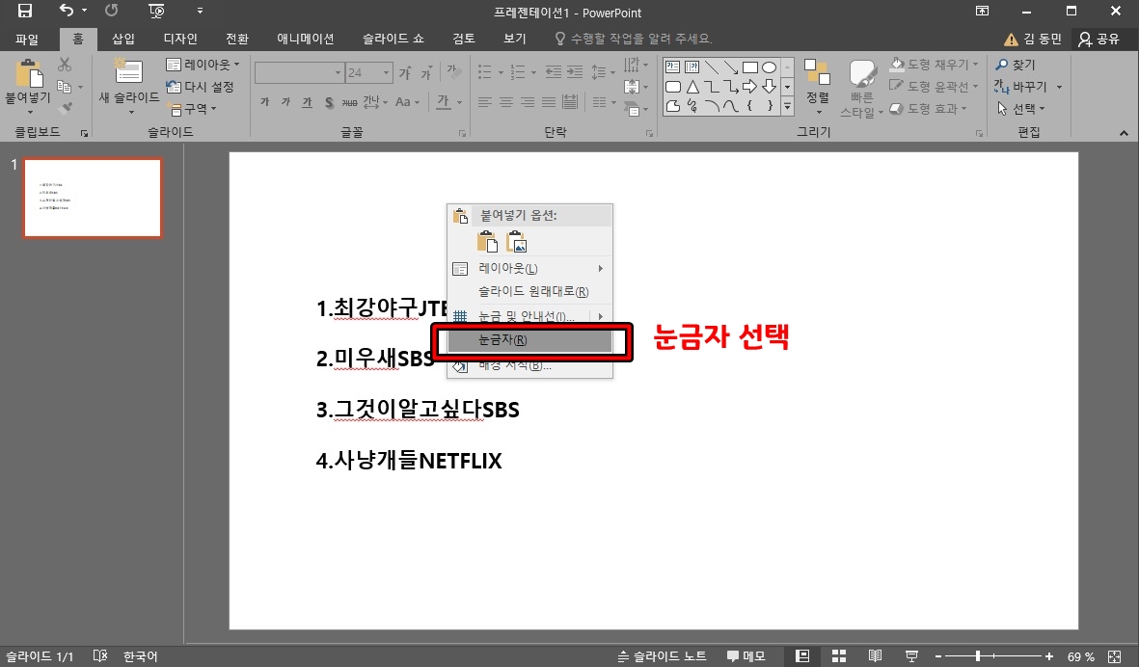Screen dimensions: 1139x667
Task: Switch to the 애니메이션 tab
Action: pyautogui.click(x=306, y=40)
